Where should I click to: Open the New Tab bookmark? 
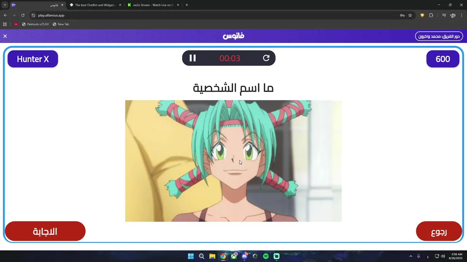point(61,24)
